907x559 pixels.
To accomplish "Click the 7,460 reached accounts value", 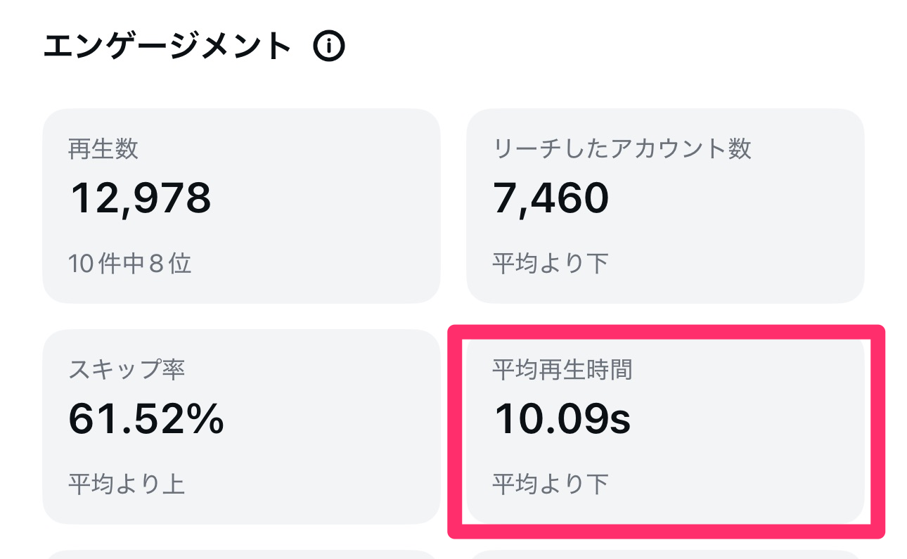I will 551,198.
